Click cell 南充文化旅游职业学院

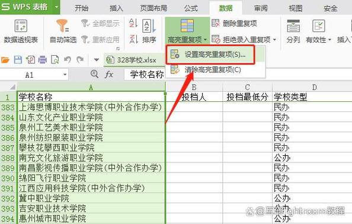91,158
